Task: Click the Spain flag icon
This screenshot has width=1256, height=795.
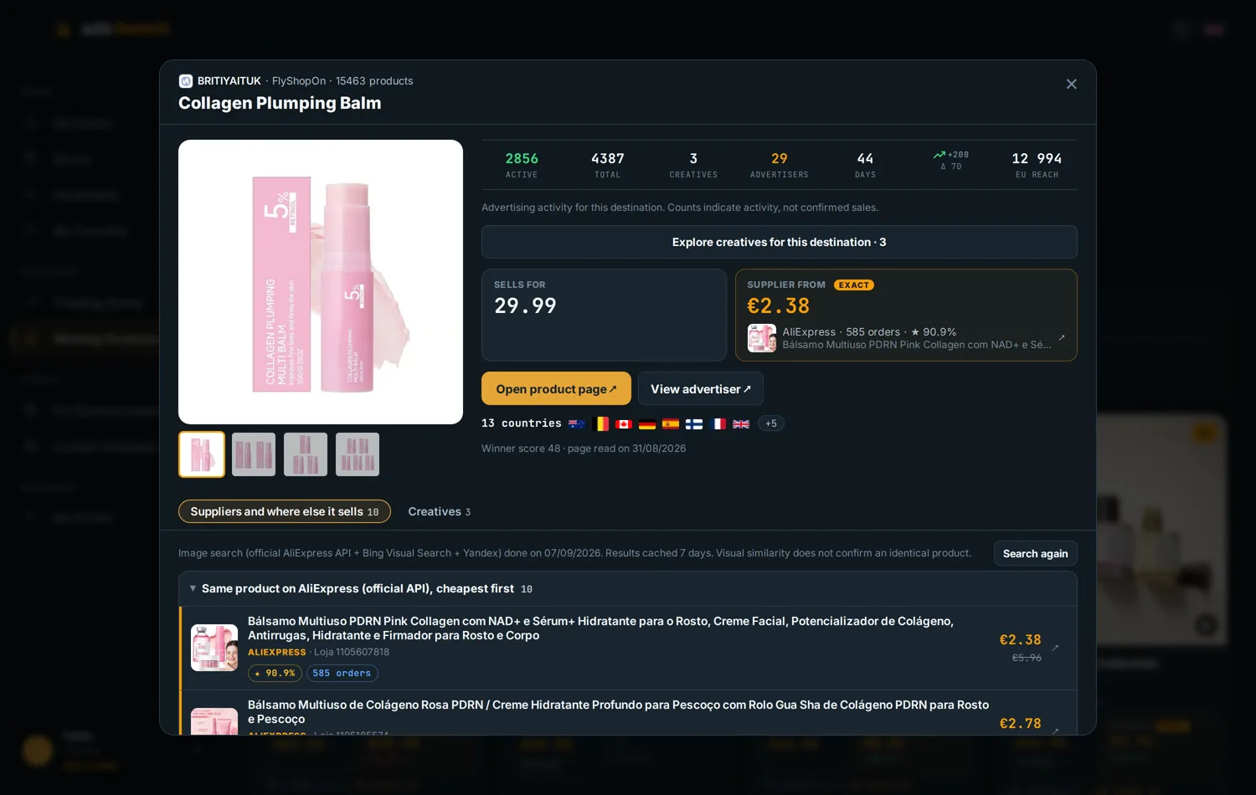Action: (671, 423)
